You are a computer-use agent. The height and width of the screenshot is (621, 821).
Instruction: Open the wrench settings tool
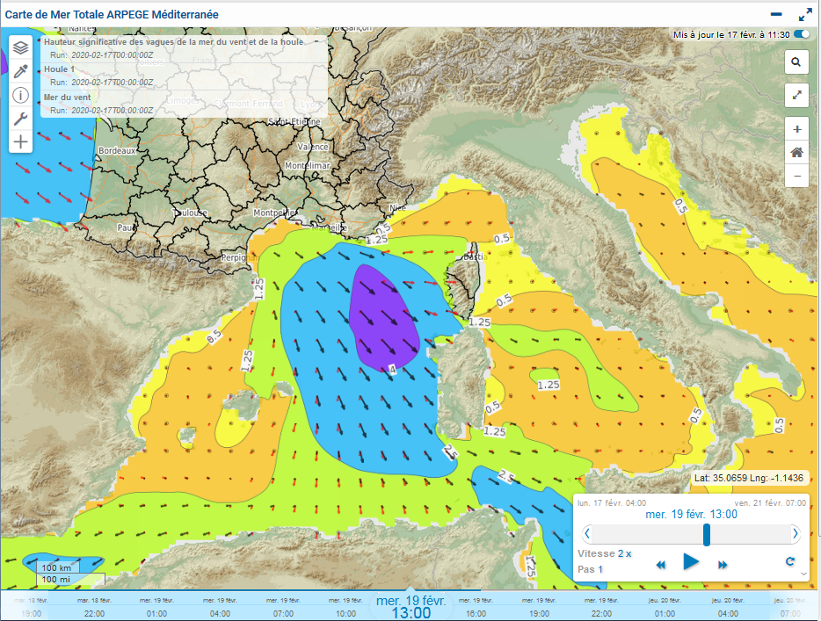(20, 118)
